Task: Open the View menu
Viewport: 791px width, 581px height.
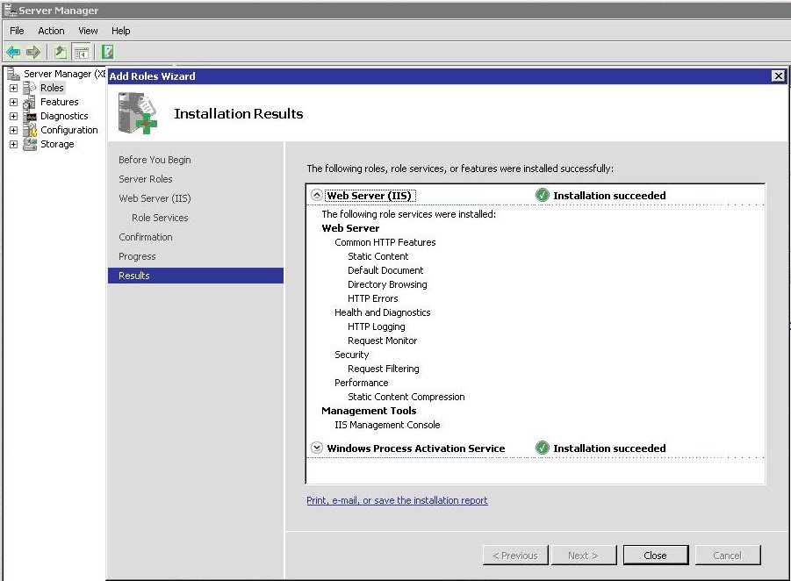Action: pyautogui.click(x=88, y=31)
